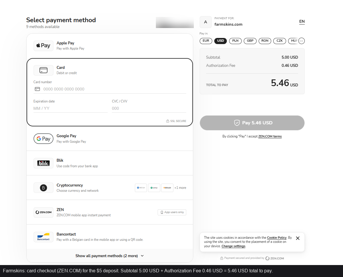This screenshot has width=343, height=277.
Task: Select USD as pay-in currency
Action: tap(220, 41)
